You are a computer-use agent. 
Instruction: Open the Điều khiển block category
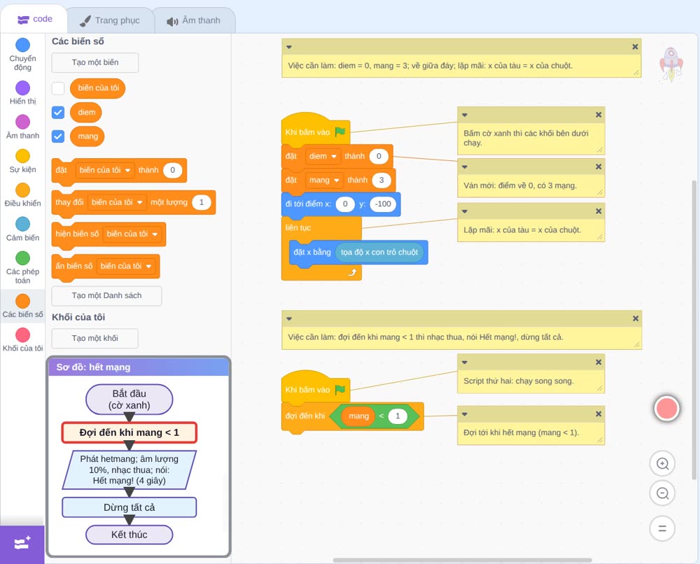23,195
